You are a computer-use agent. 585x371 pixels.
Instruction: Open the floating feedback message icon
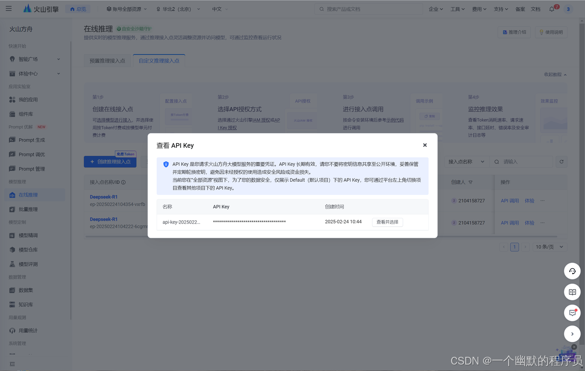point(572,313)
